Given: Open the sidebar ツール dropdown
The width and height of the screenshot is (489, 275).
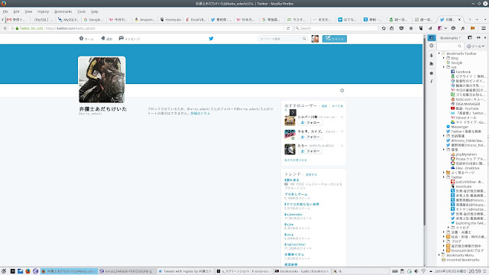Looking at the screenshot, I should pyautogui.click(x=476, y=46).
